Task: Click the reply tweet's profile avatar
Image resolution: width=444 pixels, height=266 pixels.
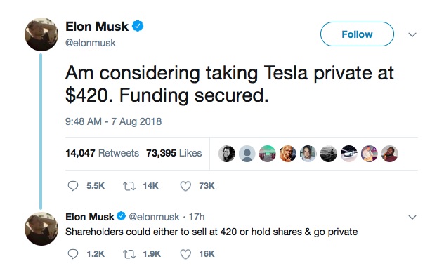Action: pyautogui.click(x=41, y=229)
